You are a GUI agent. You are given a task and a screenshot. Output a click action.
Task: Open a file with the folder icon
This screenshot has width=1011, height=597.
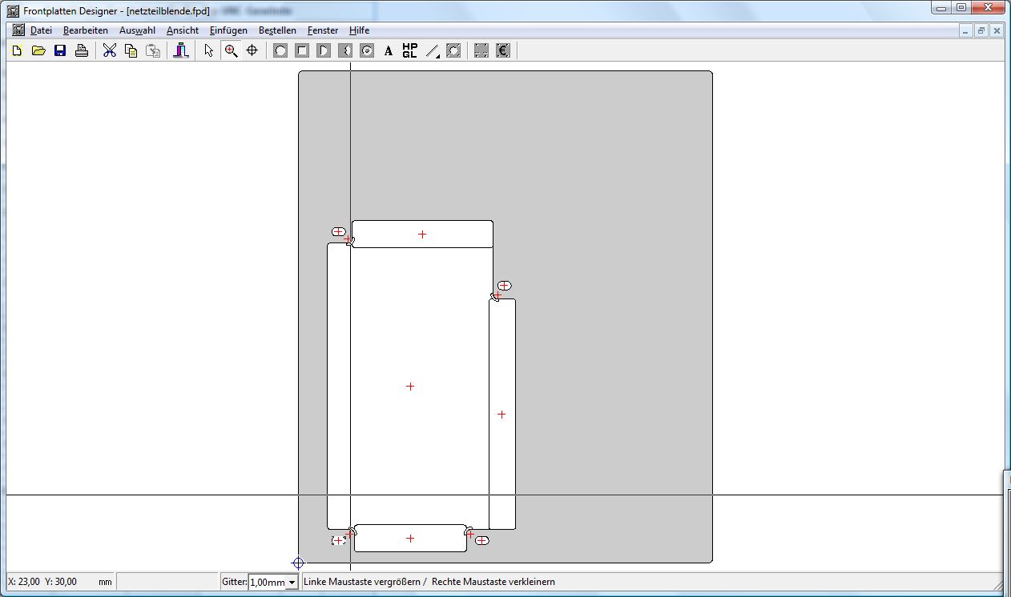(38, 51)
